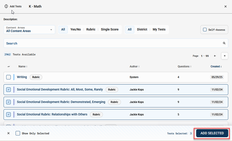
Task: Dismiss selection bar with the bottom X
Action: [9, 133]
